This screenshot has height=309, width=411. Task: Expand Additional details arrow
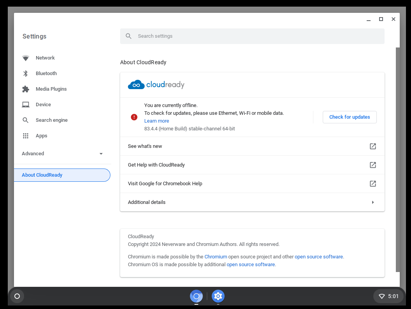point(373,202)
